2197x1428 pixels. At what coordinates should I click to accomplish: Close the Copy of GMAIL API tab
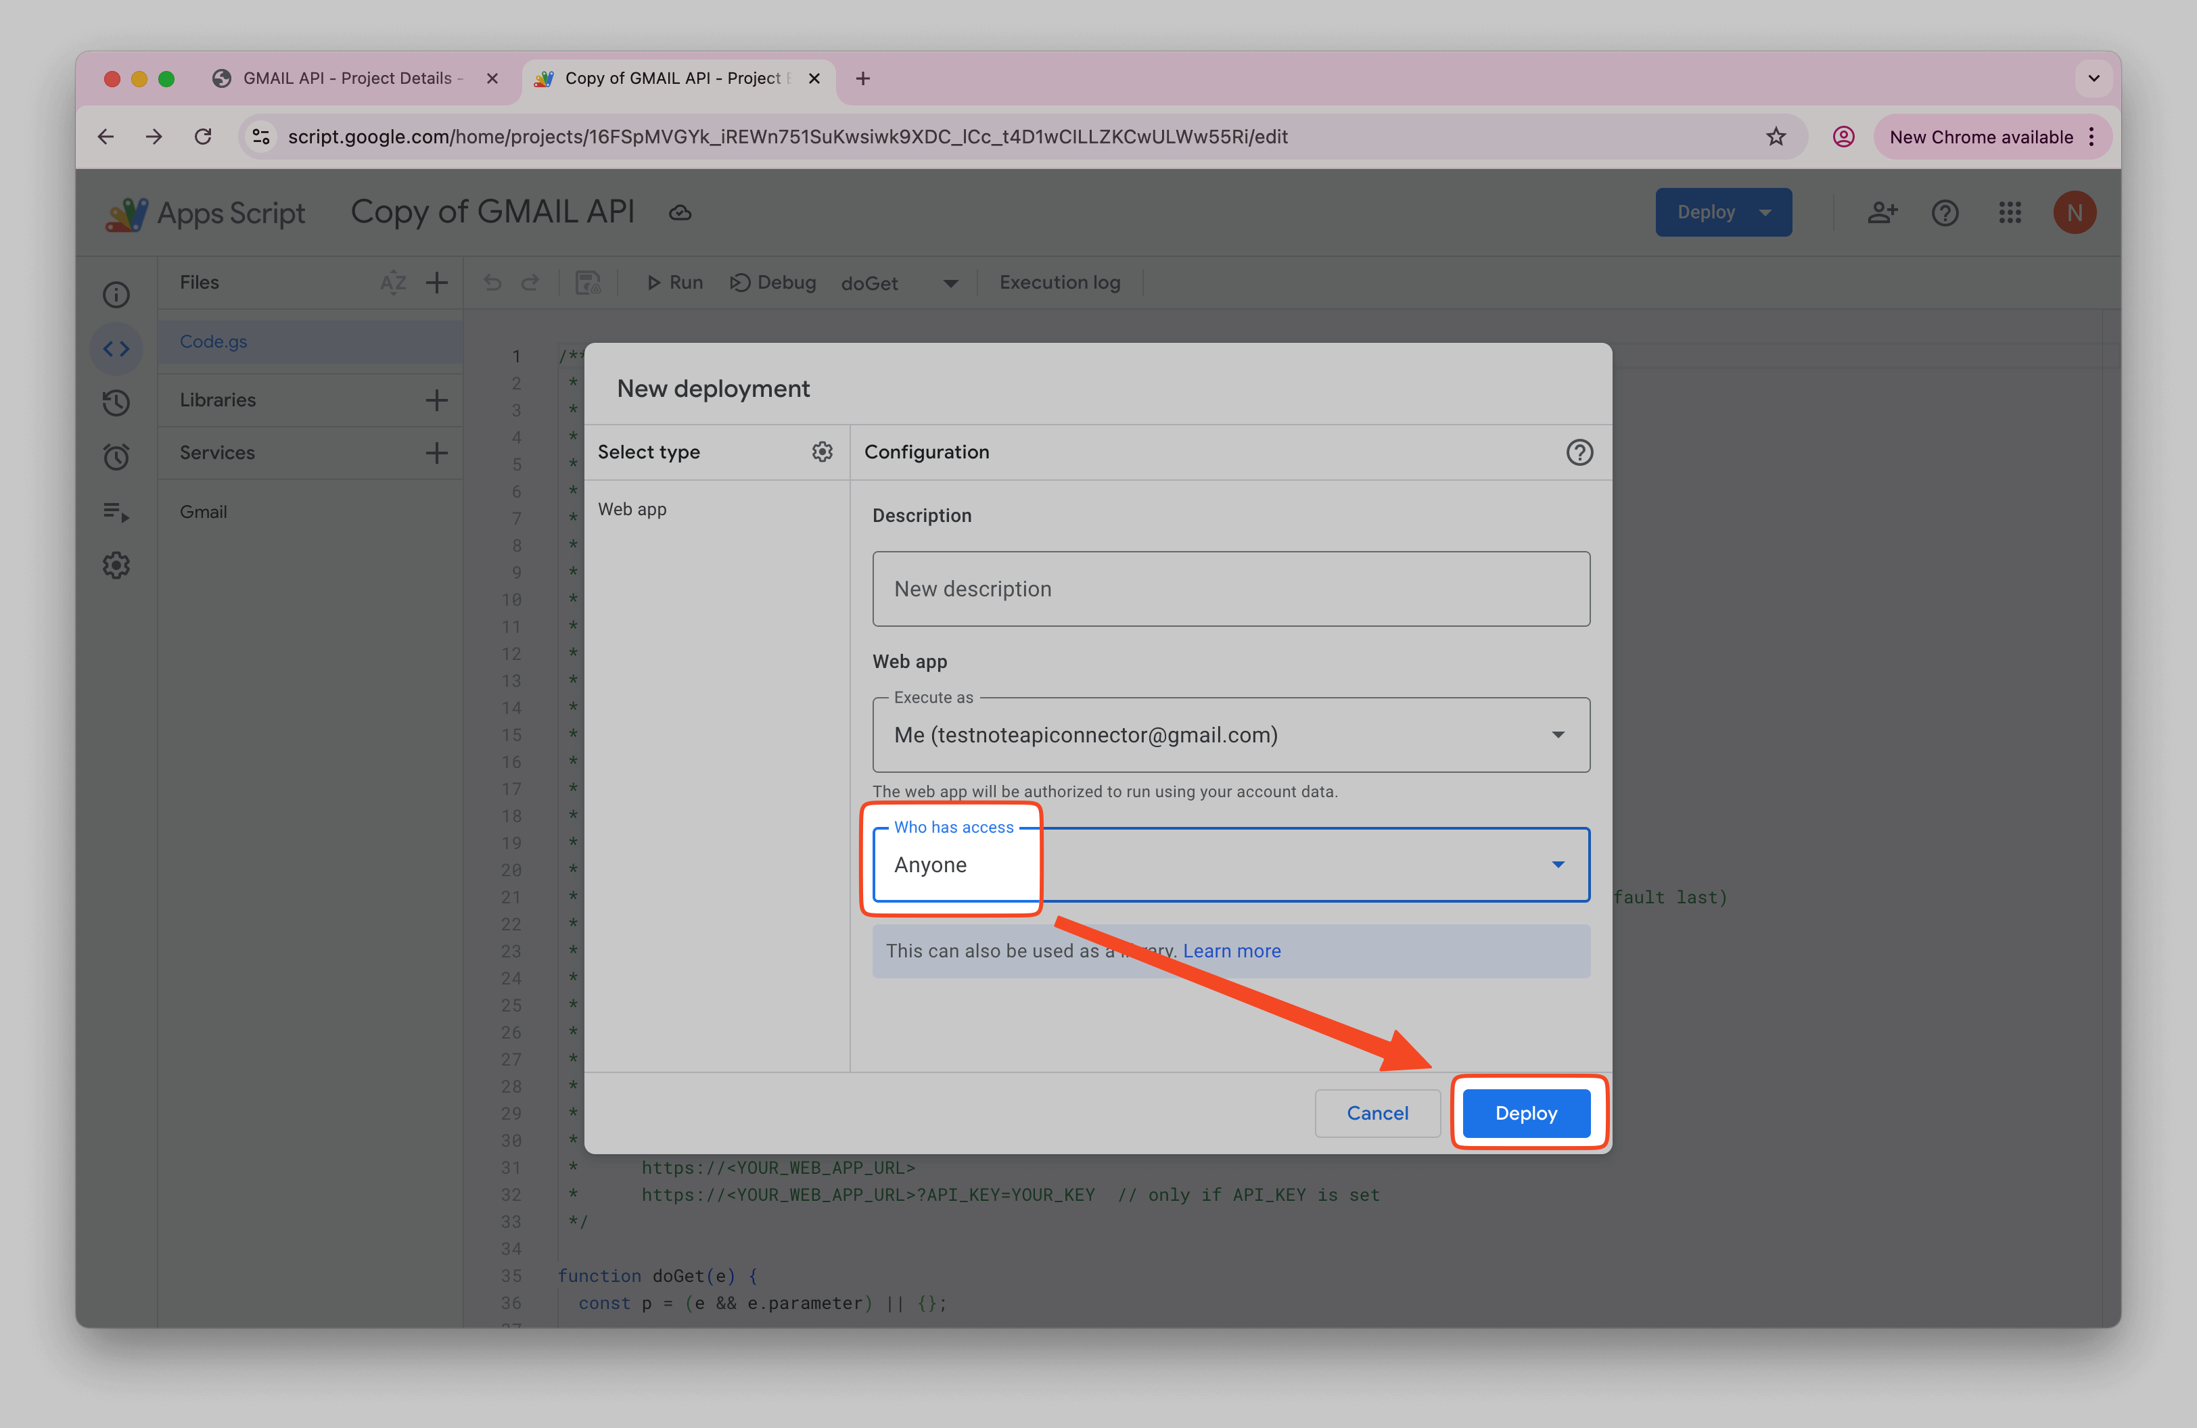tap(814, 78)
